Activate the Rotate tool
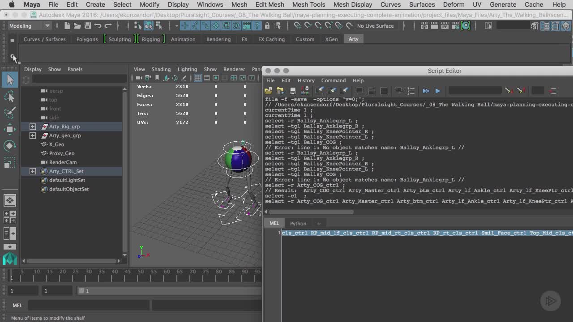Viewport: 573px width, 322px height. tap(10, 145)
